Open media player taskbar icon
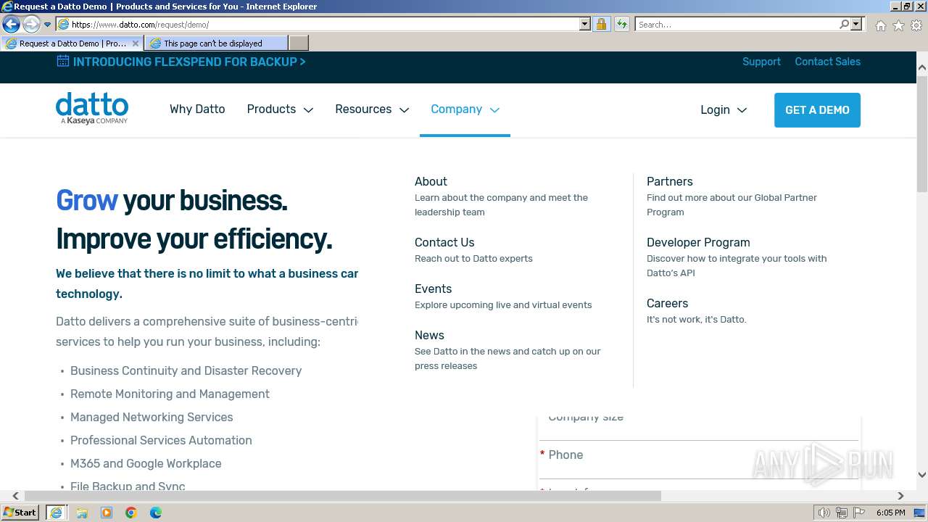 point(107,513)
